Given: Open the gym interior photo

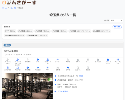Looking at the screenshot, I should point(27,86).
